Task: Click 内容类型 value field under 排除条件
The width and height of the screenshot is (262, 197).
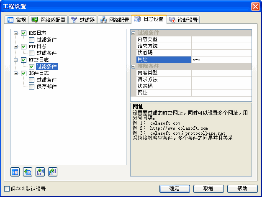Action: 221,73
